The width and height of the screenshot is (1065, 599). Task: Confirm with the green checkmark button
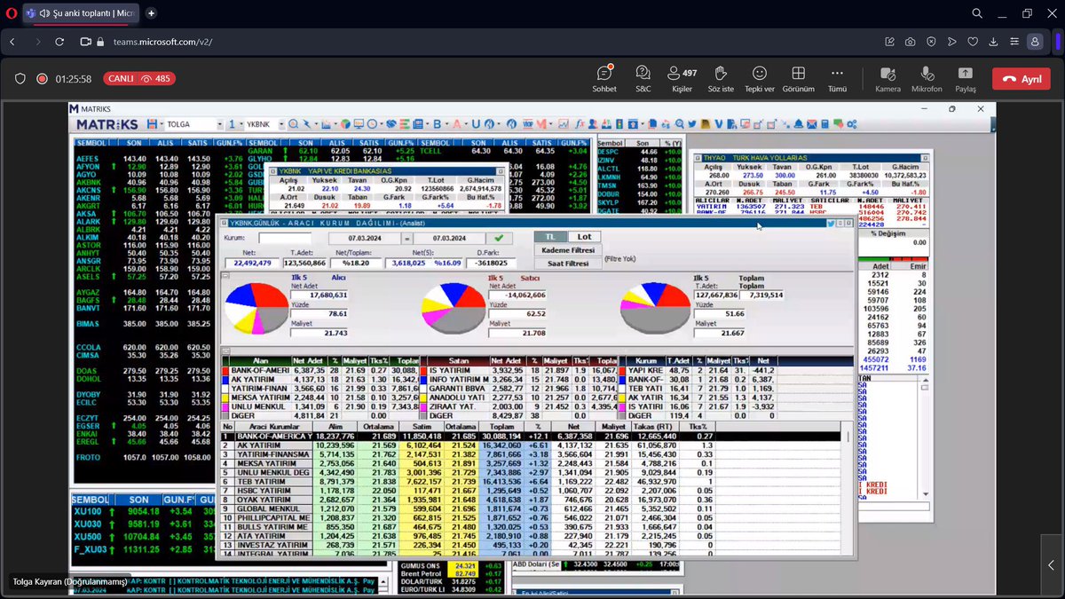point(500,238)
